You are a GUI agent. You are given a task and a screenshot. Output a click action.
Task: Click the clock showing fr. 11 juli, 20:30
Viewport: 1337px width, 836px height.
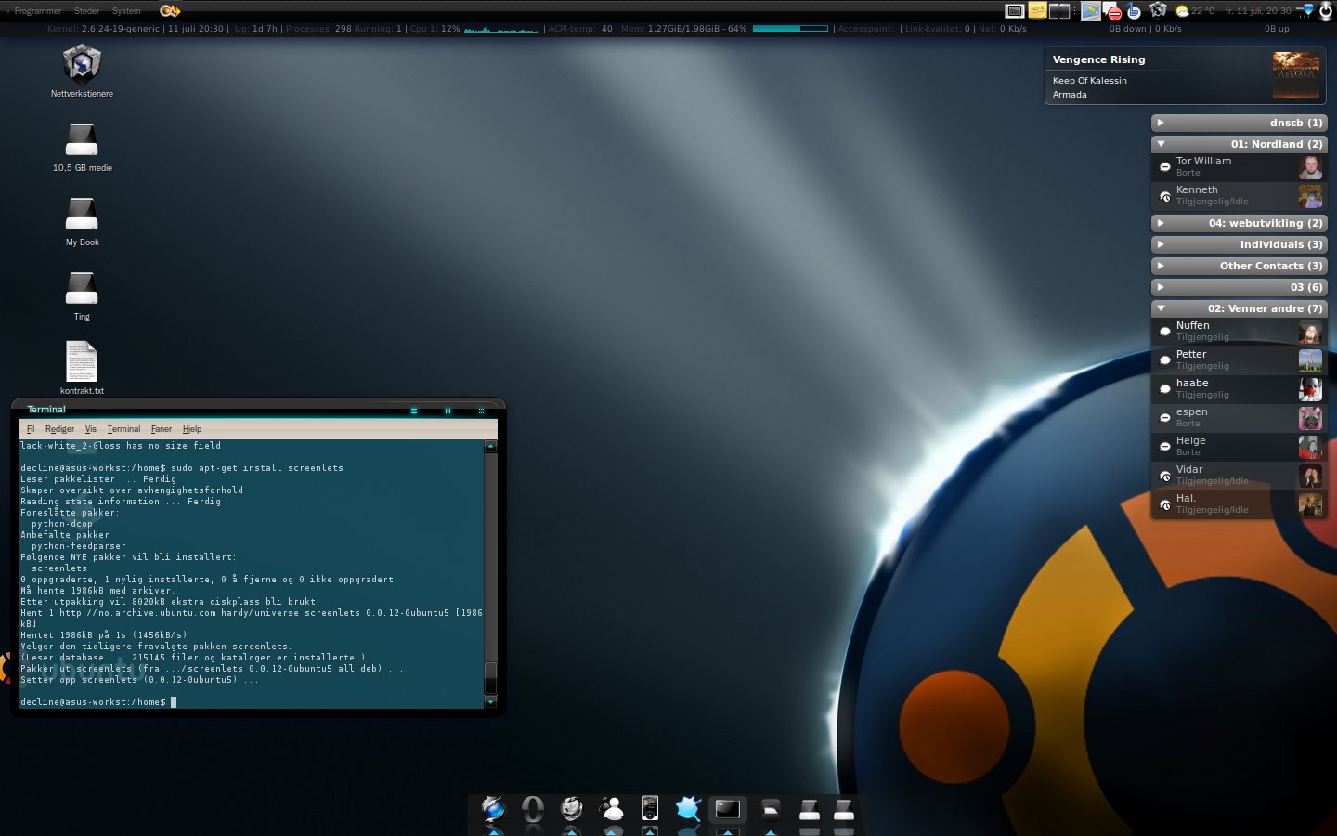tap(1258, 11)
